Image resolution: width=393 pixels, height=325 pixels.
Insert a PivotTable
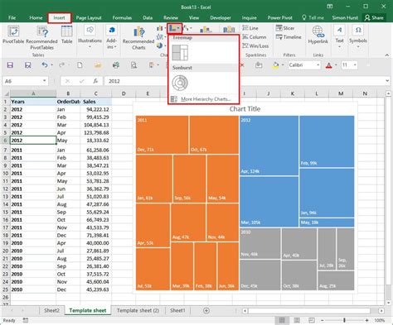tap(13, 35)
